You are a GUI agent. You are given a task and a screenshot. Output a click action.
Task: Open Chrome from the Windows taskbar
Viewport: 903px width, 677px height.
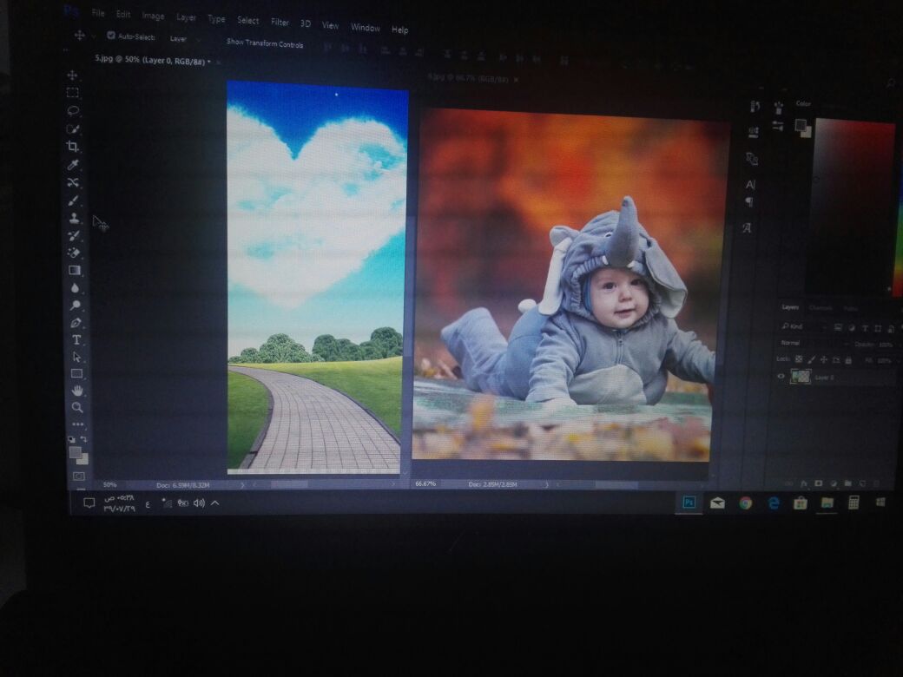pyautogui.click(x=745, y=503)
